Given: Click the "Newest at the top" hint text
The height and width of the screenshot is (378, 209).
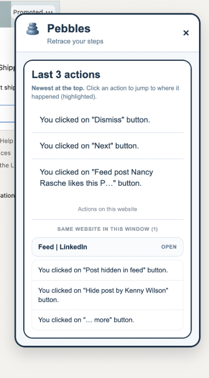Looking at the screenshot, I should (x=58, y=88).
